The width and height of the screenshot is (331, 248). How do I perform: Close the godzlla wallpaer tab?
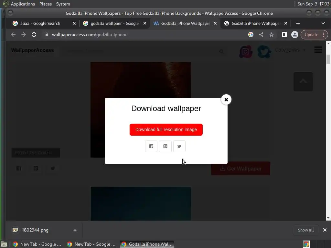(144, 23)
